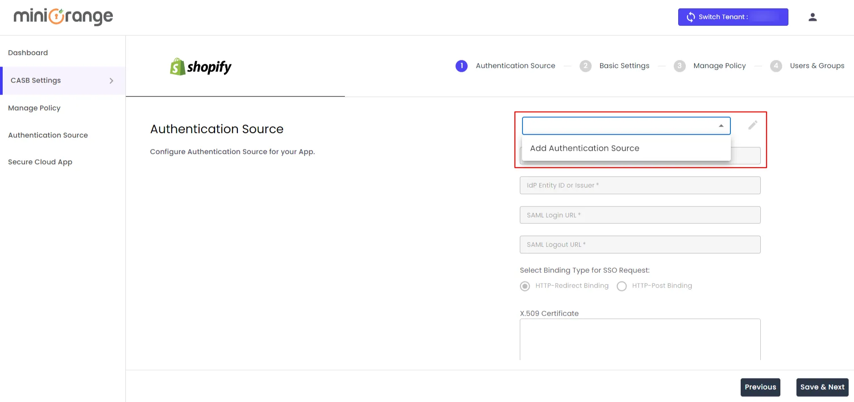
Task: Click step 2 circle icon
Action: 585,66
